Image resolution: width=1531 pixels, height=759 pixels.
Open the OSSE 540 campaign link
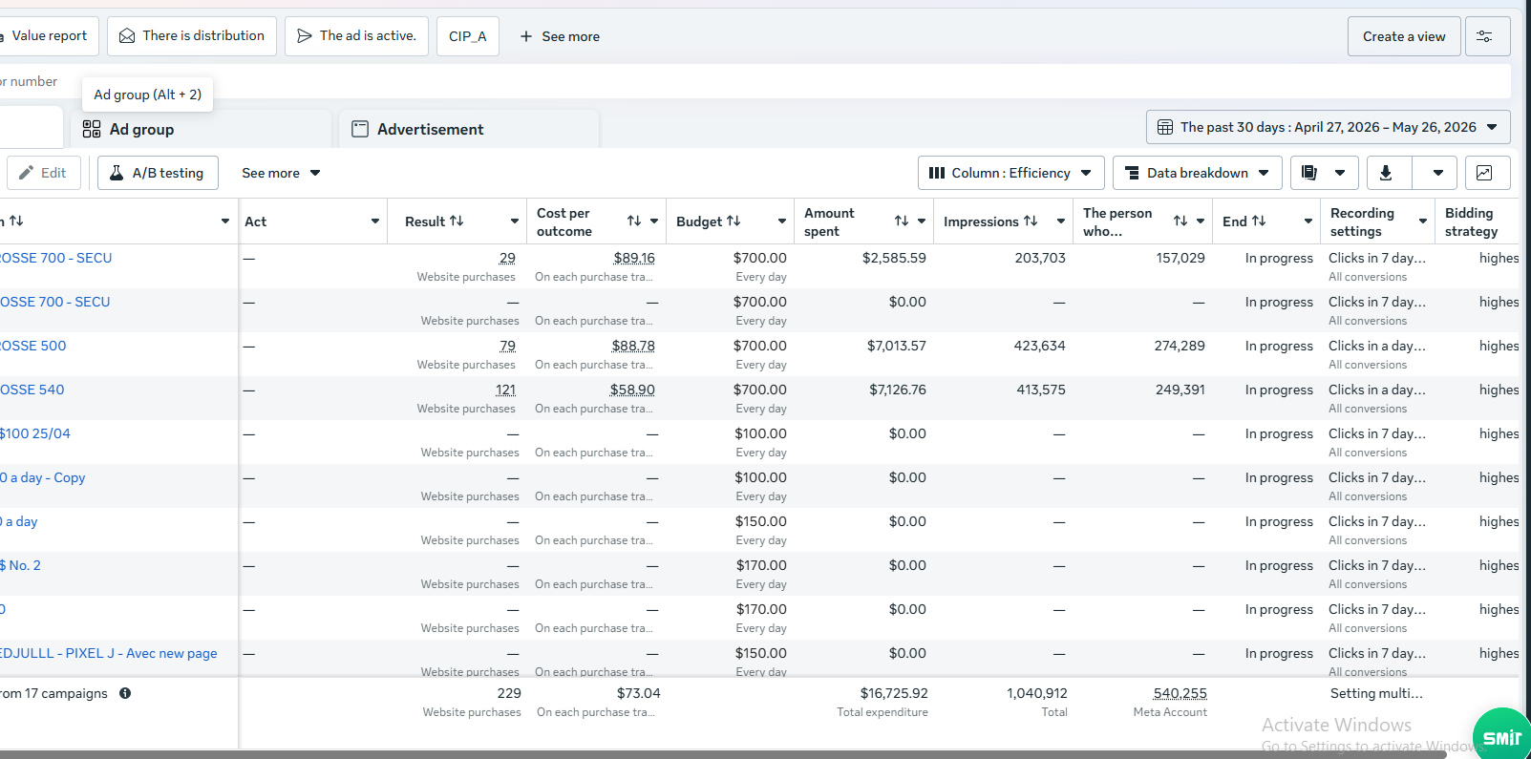click(32, 390)
